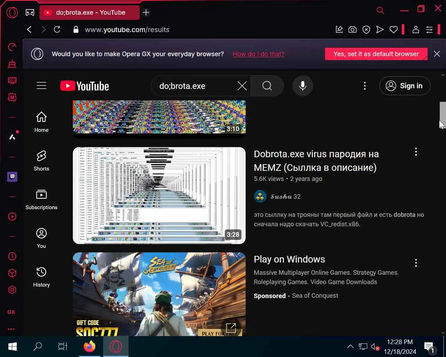Image resolution: width=446 pixels, height=357 pixels.
Task: Open My Flow paper plane icon
Action: pos(380,30)
